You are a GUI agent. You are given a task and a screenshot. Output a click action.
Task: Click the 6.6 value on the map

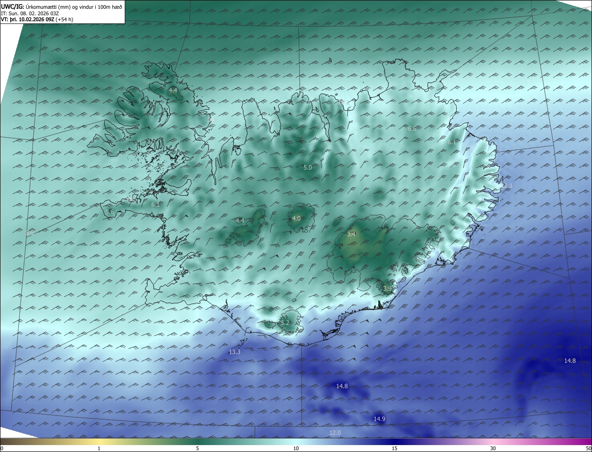(412, 129)
